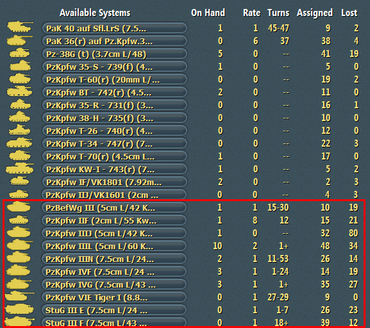Open the PzKpfw KW-I - 743(r) button
Image resolution: width=370 pixels, height=328 pixels.
click(x=114, y=169)
